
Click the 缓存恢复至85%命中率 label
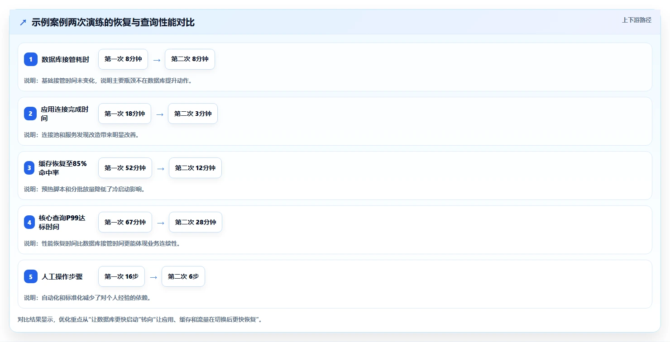63,168
